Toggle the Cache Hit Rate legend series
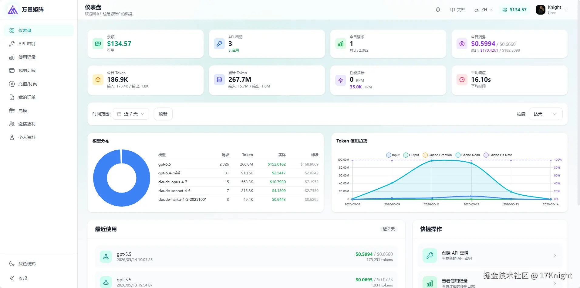The height and width of the screenshot is (288, 580). click(x=498, y=155)
